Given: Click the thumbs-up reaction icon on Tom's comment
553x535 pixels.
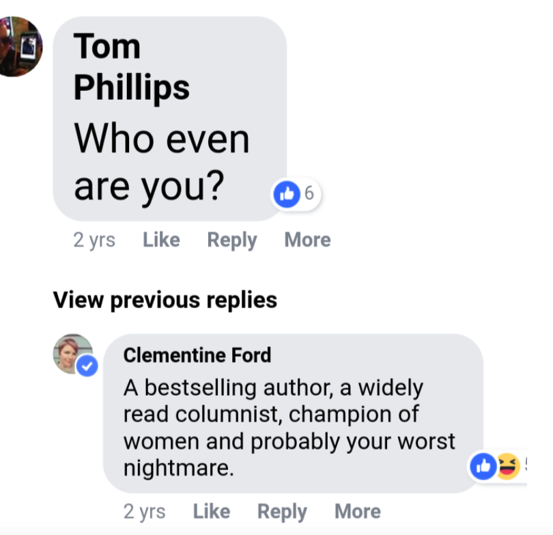Looking at the screenshot, I should point(287,194).
